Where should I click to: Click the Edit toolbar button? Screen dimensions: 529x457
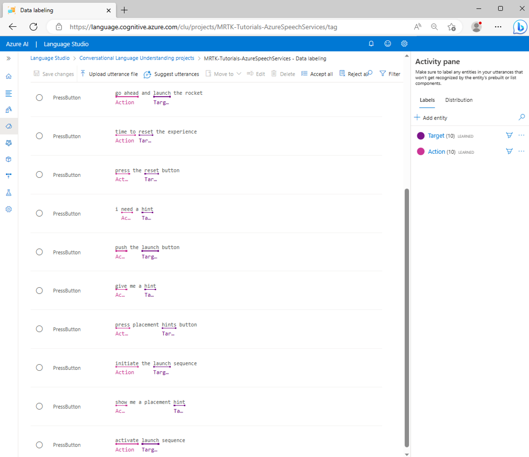256,74
